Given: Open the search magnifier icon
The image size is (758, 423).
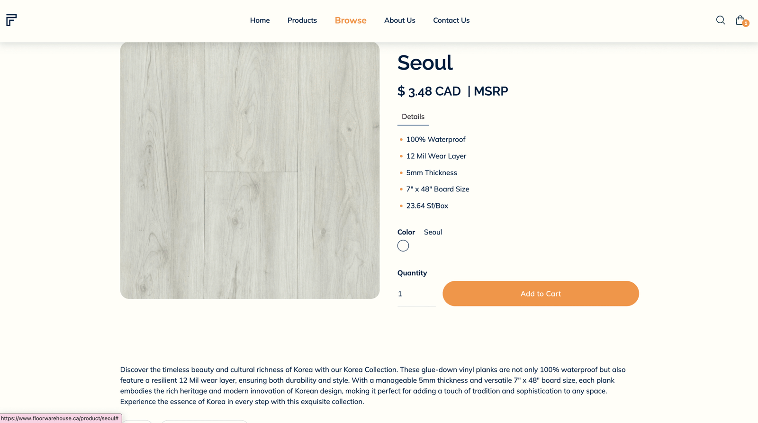Looking at the screenshot, I should click(x=720, y=20).
